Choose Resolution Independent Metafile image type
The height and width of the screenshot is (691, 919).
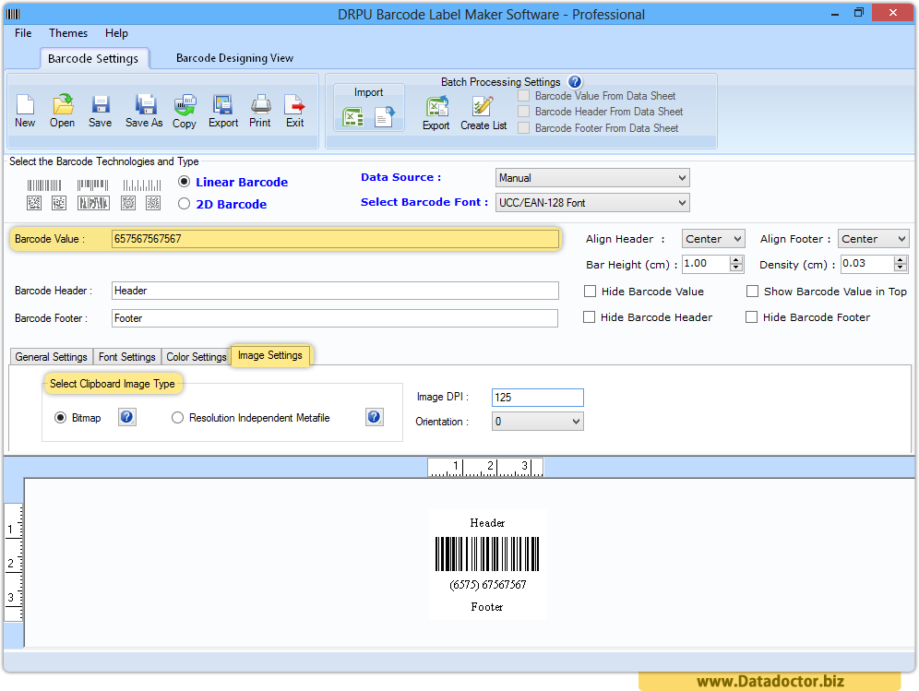176,417
